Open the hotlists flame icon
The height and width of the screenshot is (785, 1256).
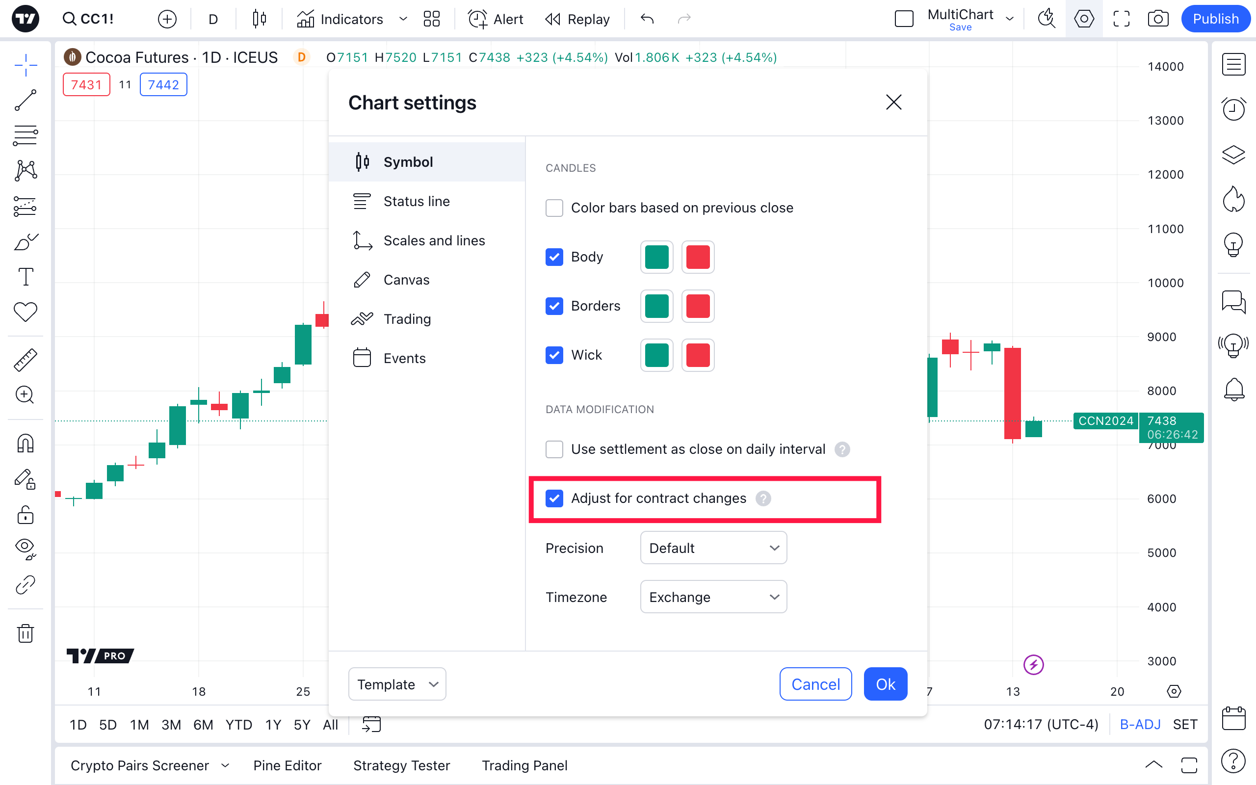(x=1234, y=199)
